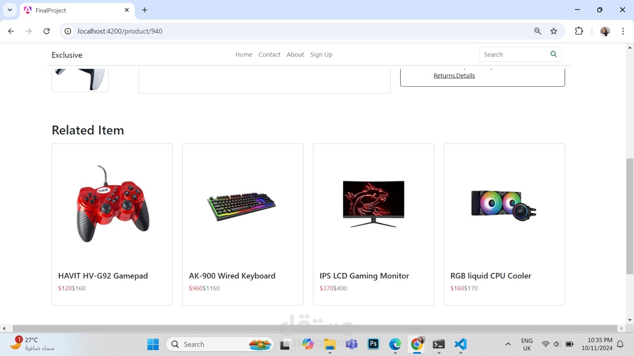Image resolution: width=634 pixels, height=356 pixels.
Task: Open Microsoft Teams from the taskbar
Action: pyautogui.click(x=351, y=344)
